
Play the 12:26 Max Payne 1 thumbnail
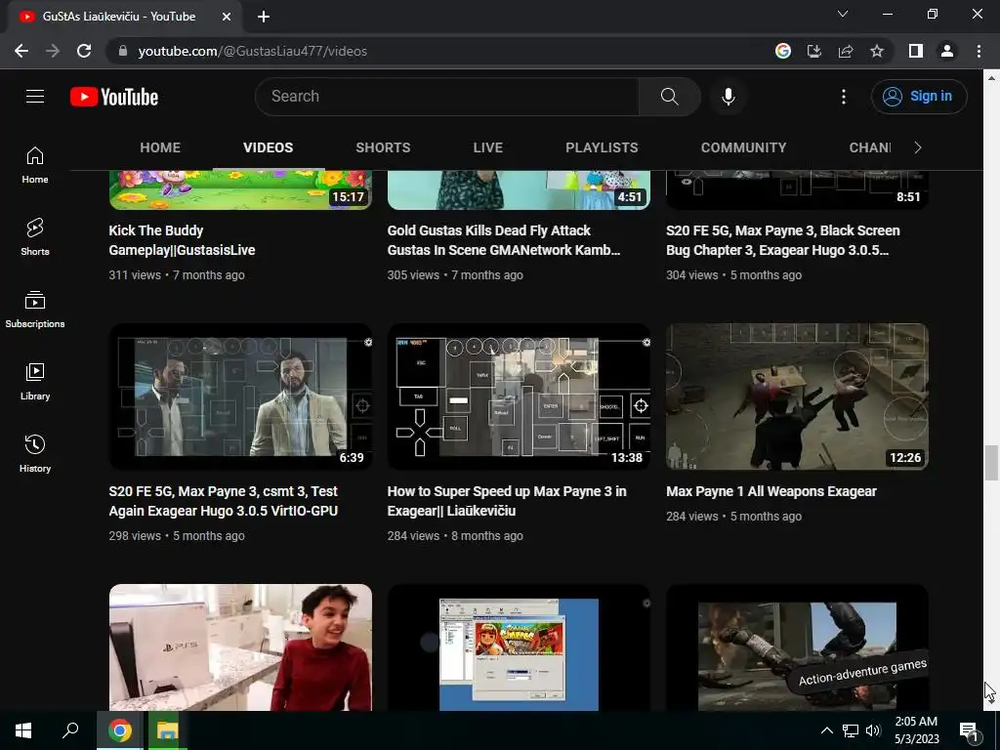(x=797, y=396)
